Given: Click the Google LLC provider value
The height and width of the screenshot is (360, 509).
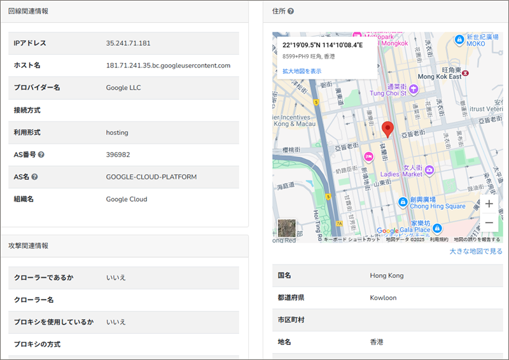Looking at the screenshot, I should click(x=123, y=88).
